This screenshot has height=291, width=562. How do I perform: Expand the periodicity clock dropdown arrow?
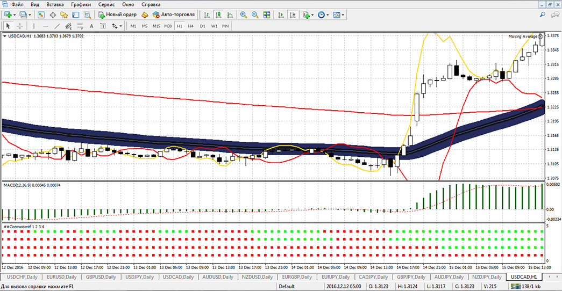(328, 15)
